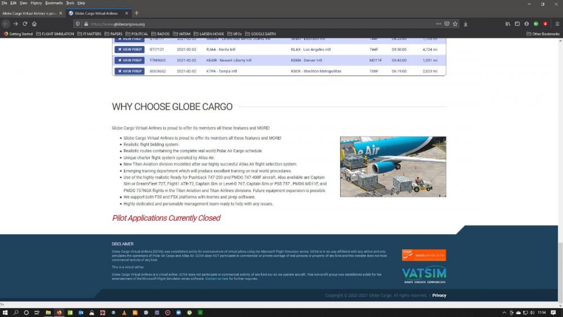Open the Edit menu

tap(14, 3)
